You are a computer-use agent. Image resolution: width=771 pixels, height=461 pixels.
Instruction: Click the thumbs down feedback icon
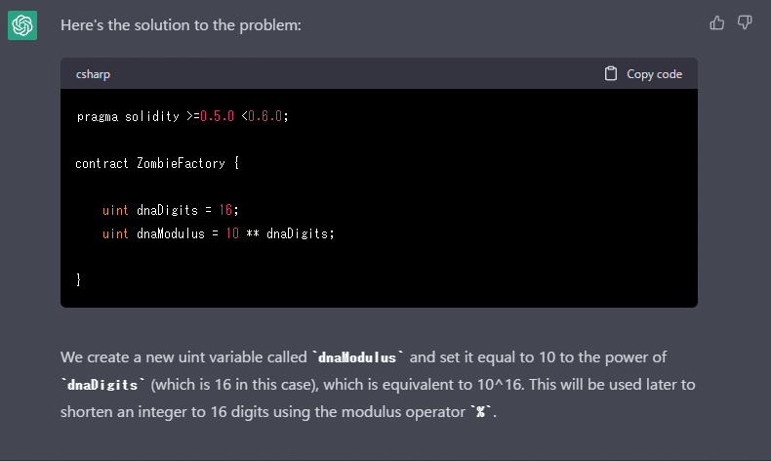coord(745,22)
